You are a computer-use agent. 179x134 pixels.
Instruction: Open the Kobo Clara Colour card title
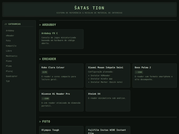click(53, 67)
